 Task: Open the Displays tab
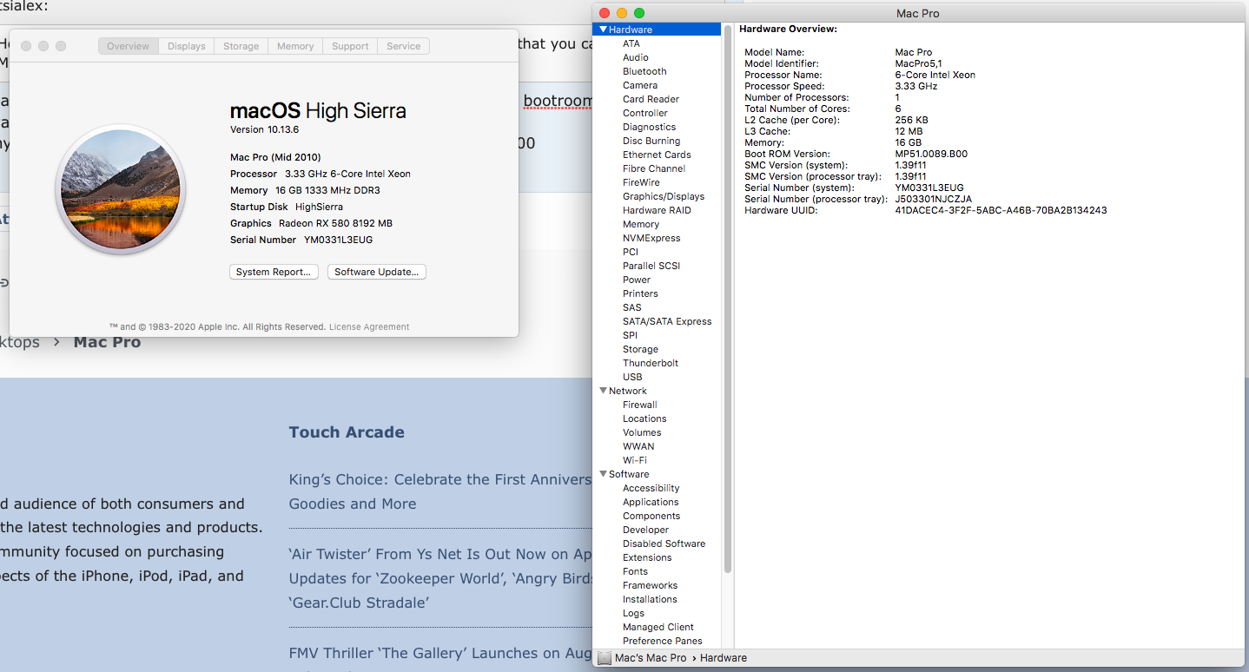187,46
